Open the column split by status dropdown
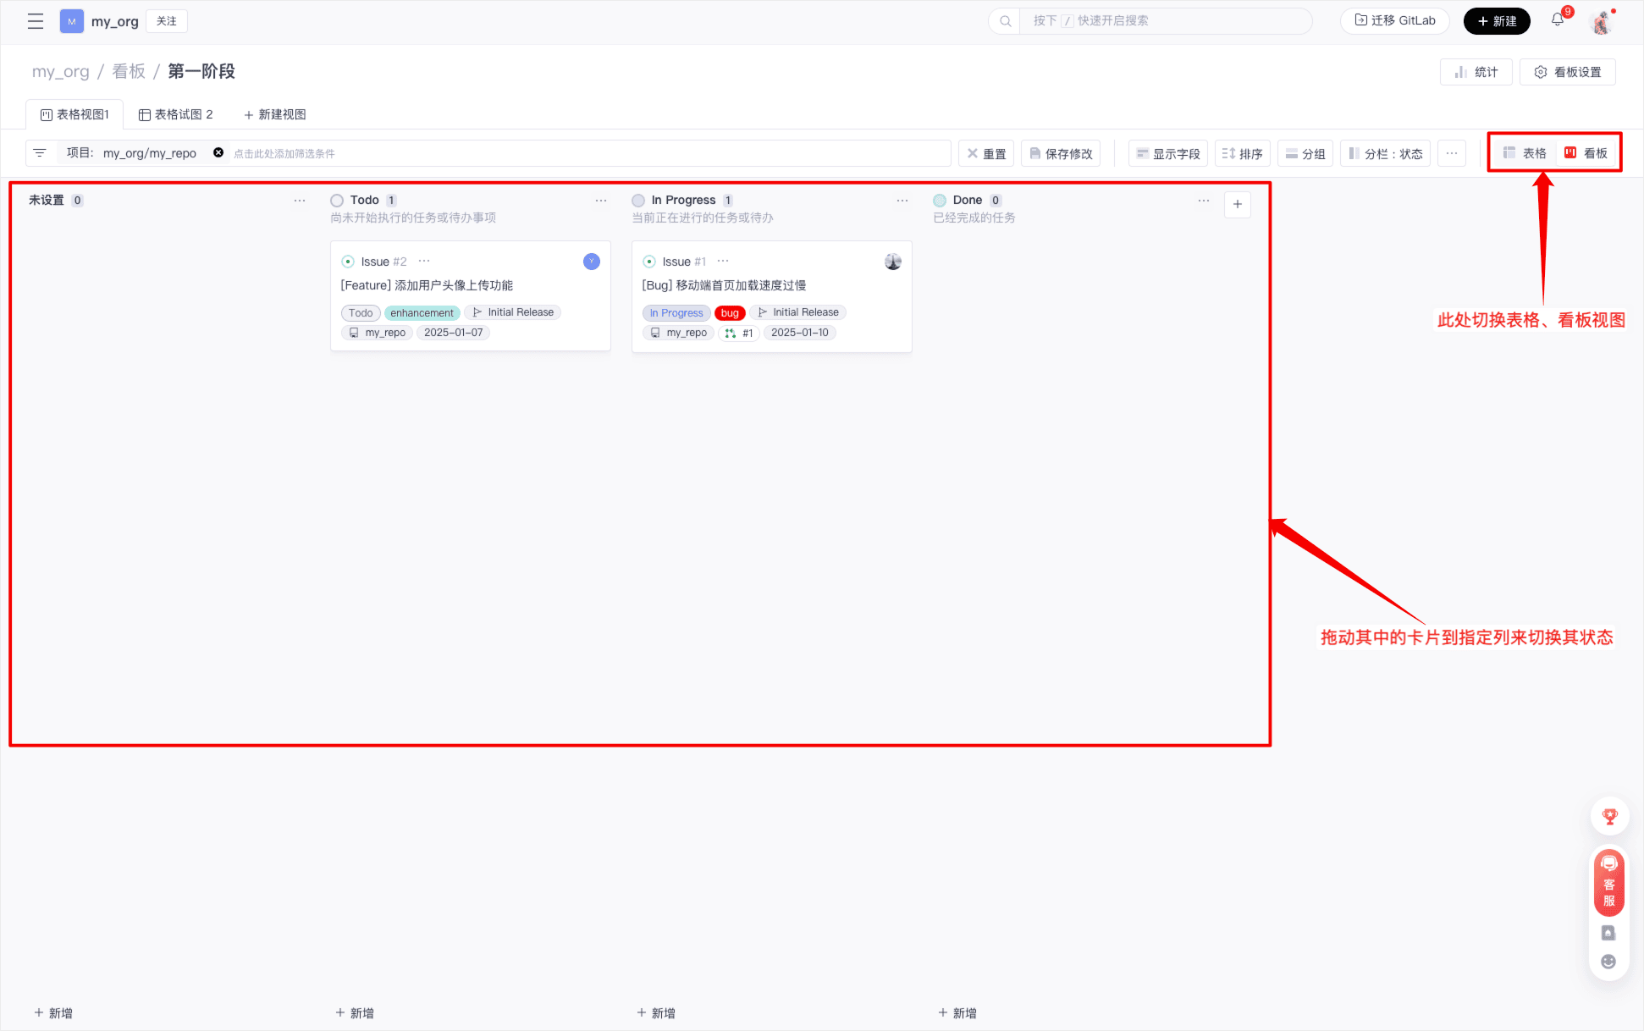The width and height of the screenshot is (1644, 1031). coord(1385,153)
